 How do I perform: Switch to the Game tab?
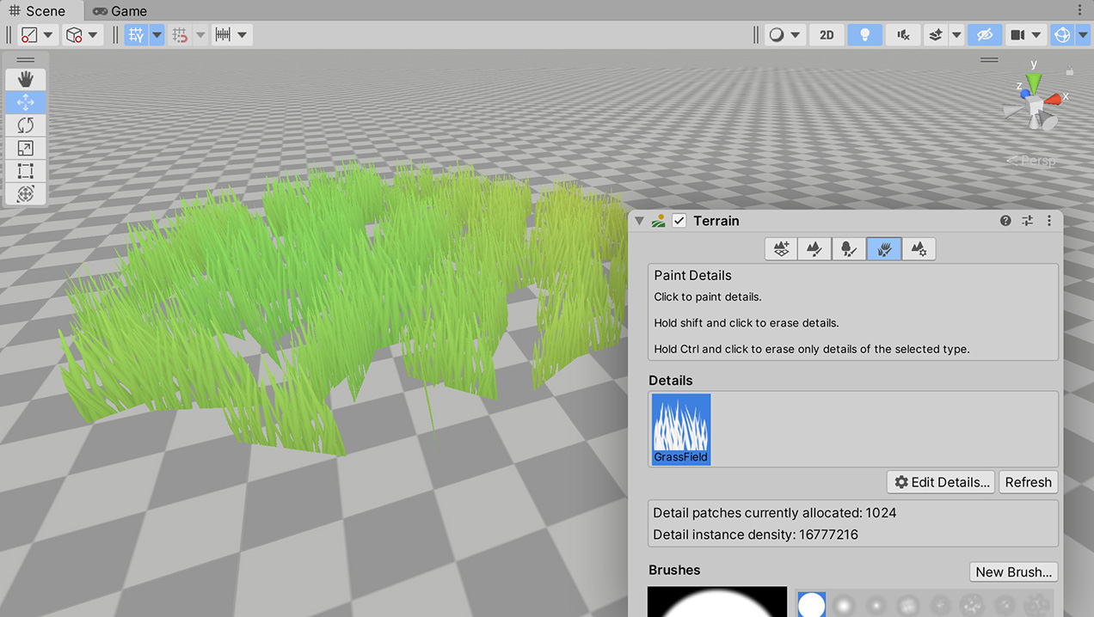pos(119,10)
